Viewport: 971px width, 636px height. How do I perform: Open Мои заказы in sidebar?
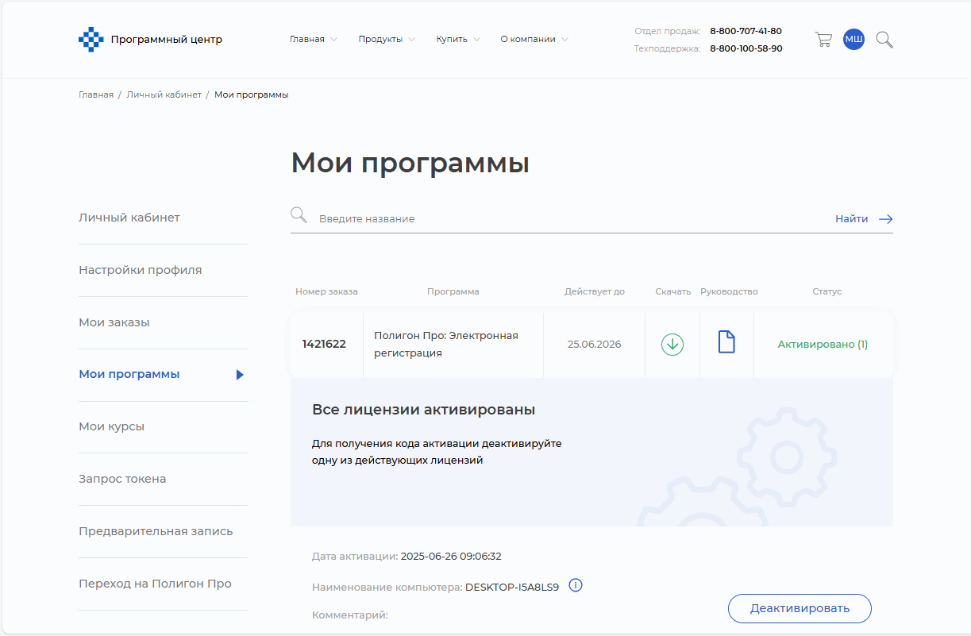point(114,322)
